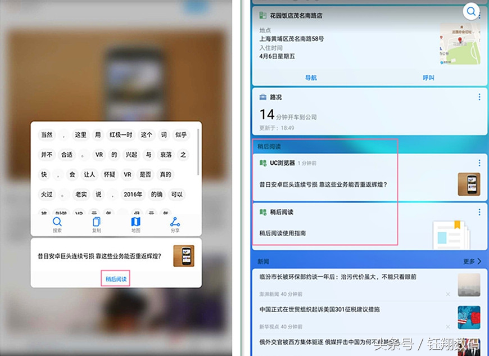The height and width of the screenshot is (356, 489).
Task: Tap the bookmark document illustration
Action: click(451, 235)
